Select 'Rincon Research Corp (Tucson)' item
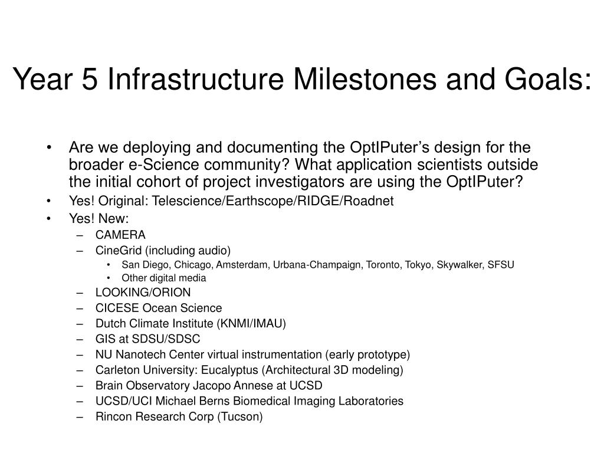Image resolution: width=604 pixels, height=453 pixels. (x=179, y=417)
